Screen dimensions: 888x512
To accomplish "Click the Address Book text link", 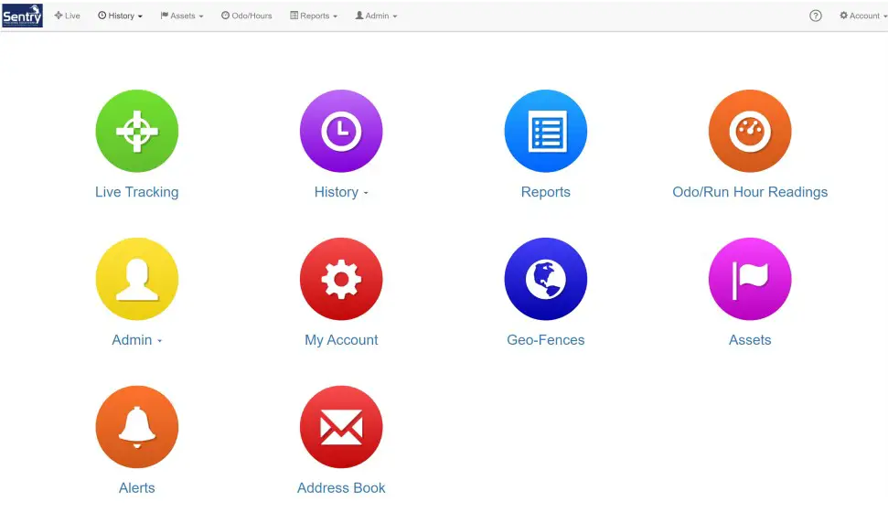I will point(341,487).
